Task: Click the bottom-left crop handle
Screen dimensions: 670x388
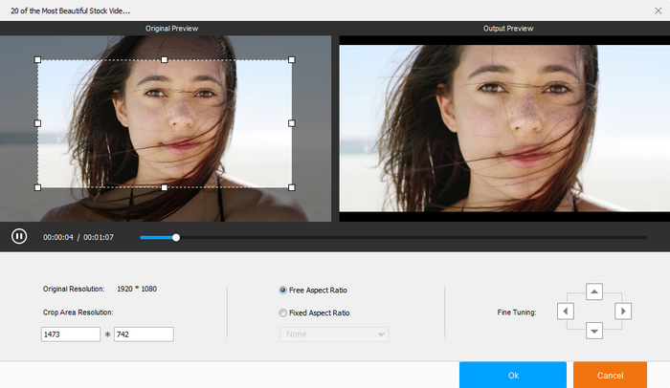Action: pos(37,187)
